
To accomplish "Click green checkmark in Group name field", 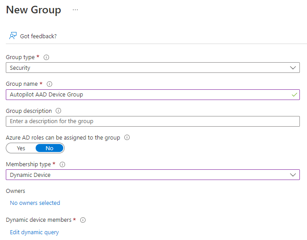I will pyautogui.click(x=294, y=95).
